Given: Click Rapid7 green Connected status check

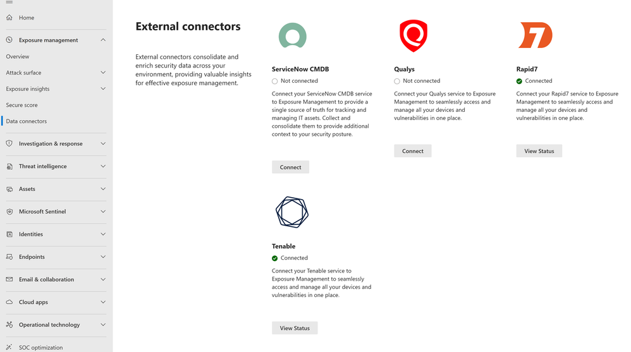Looking at the screenshot, I should coord(519,81).
